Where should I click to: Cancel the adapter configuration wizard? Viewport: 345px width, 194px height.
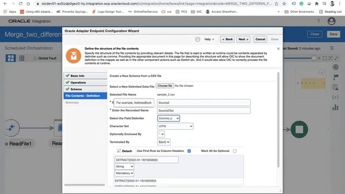point(260,39)
